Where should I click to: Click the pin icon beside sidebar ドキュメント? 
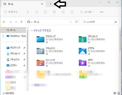pos(24,60)
